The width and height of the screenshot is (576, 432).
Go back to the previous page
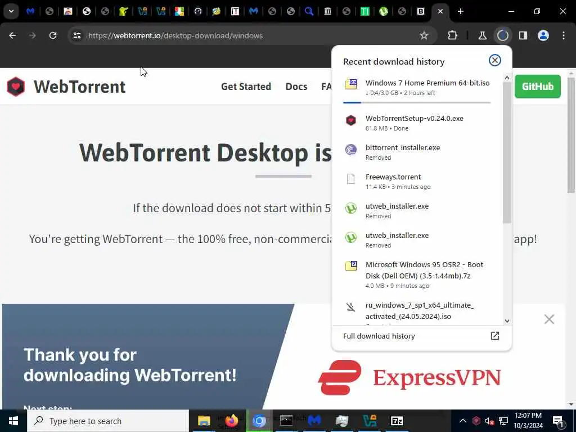[x=12, y=35]
